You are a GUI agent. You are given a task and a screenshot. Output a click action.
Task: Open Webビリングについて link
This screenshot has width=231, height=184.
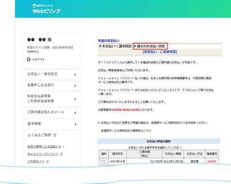(x=43, y=154)
